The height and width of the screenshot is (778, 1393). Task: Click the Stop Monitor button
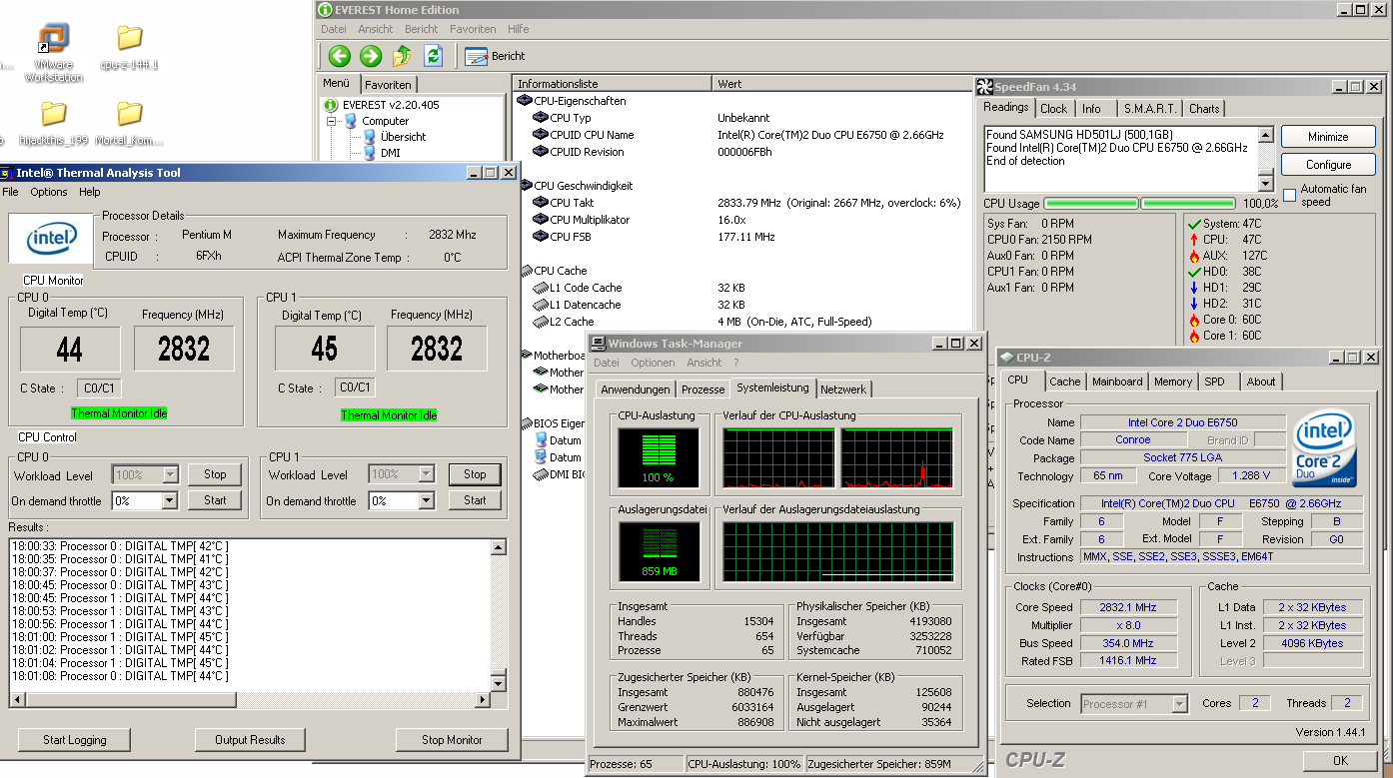click(x=451, y=740)
